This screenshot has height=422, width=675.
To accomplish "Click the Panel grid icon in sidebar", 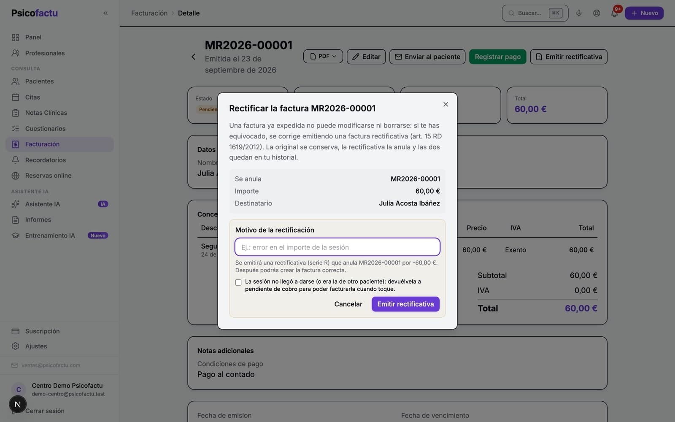I will (x=16, y=37).
